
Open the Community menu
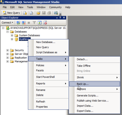56,7
